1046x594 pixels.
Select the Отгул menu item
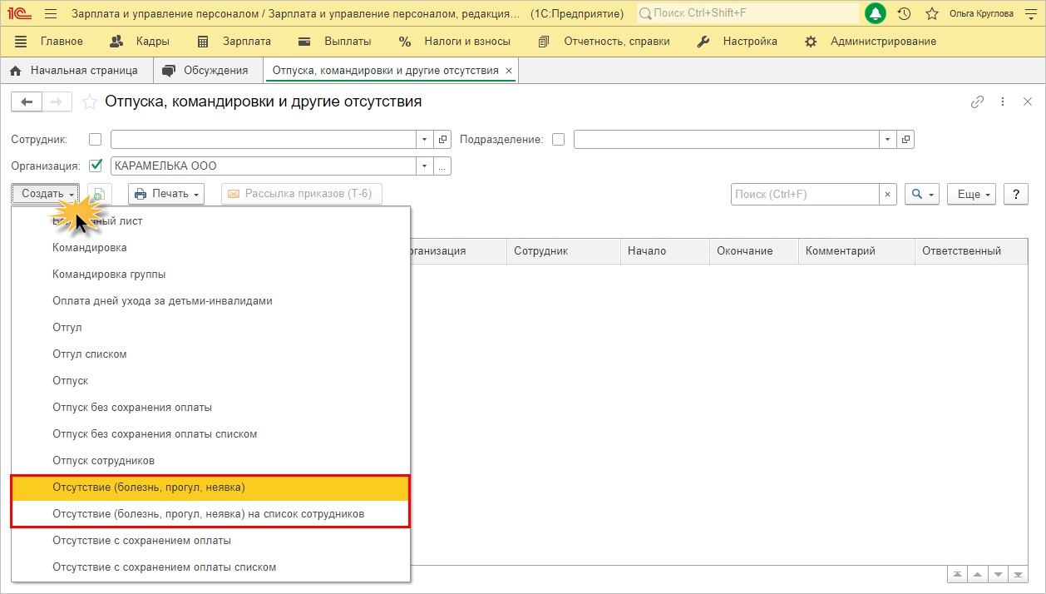pyautogui.click(x=211, y=328)
